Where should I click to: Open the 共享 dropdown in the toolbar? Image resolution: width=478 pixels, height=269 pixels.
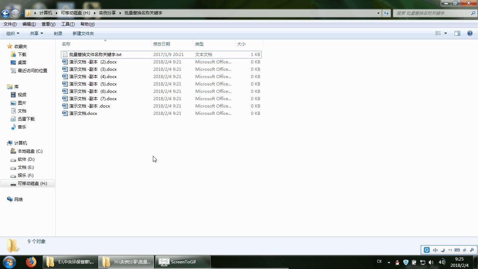click(36, 34)
